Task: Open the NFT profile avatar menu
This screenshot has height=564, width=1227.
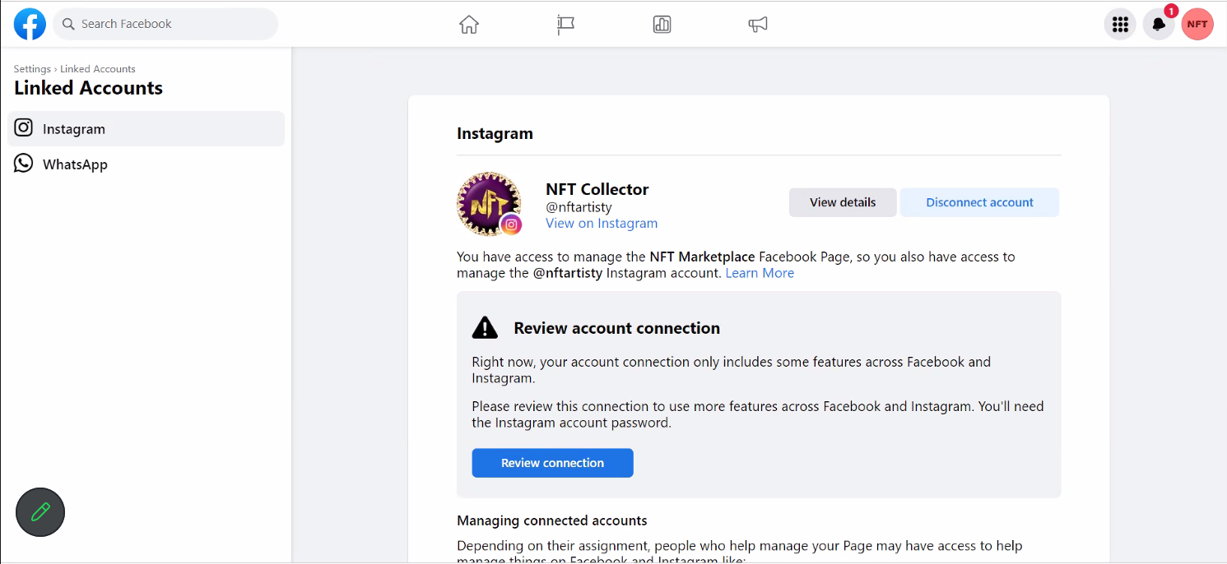Action: click(1197, 24)
